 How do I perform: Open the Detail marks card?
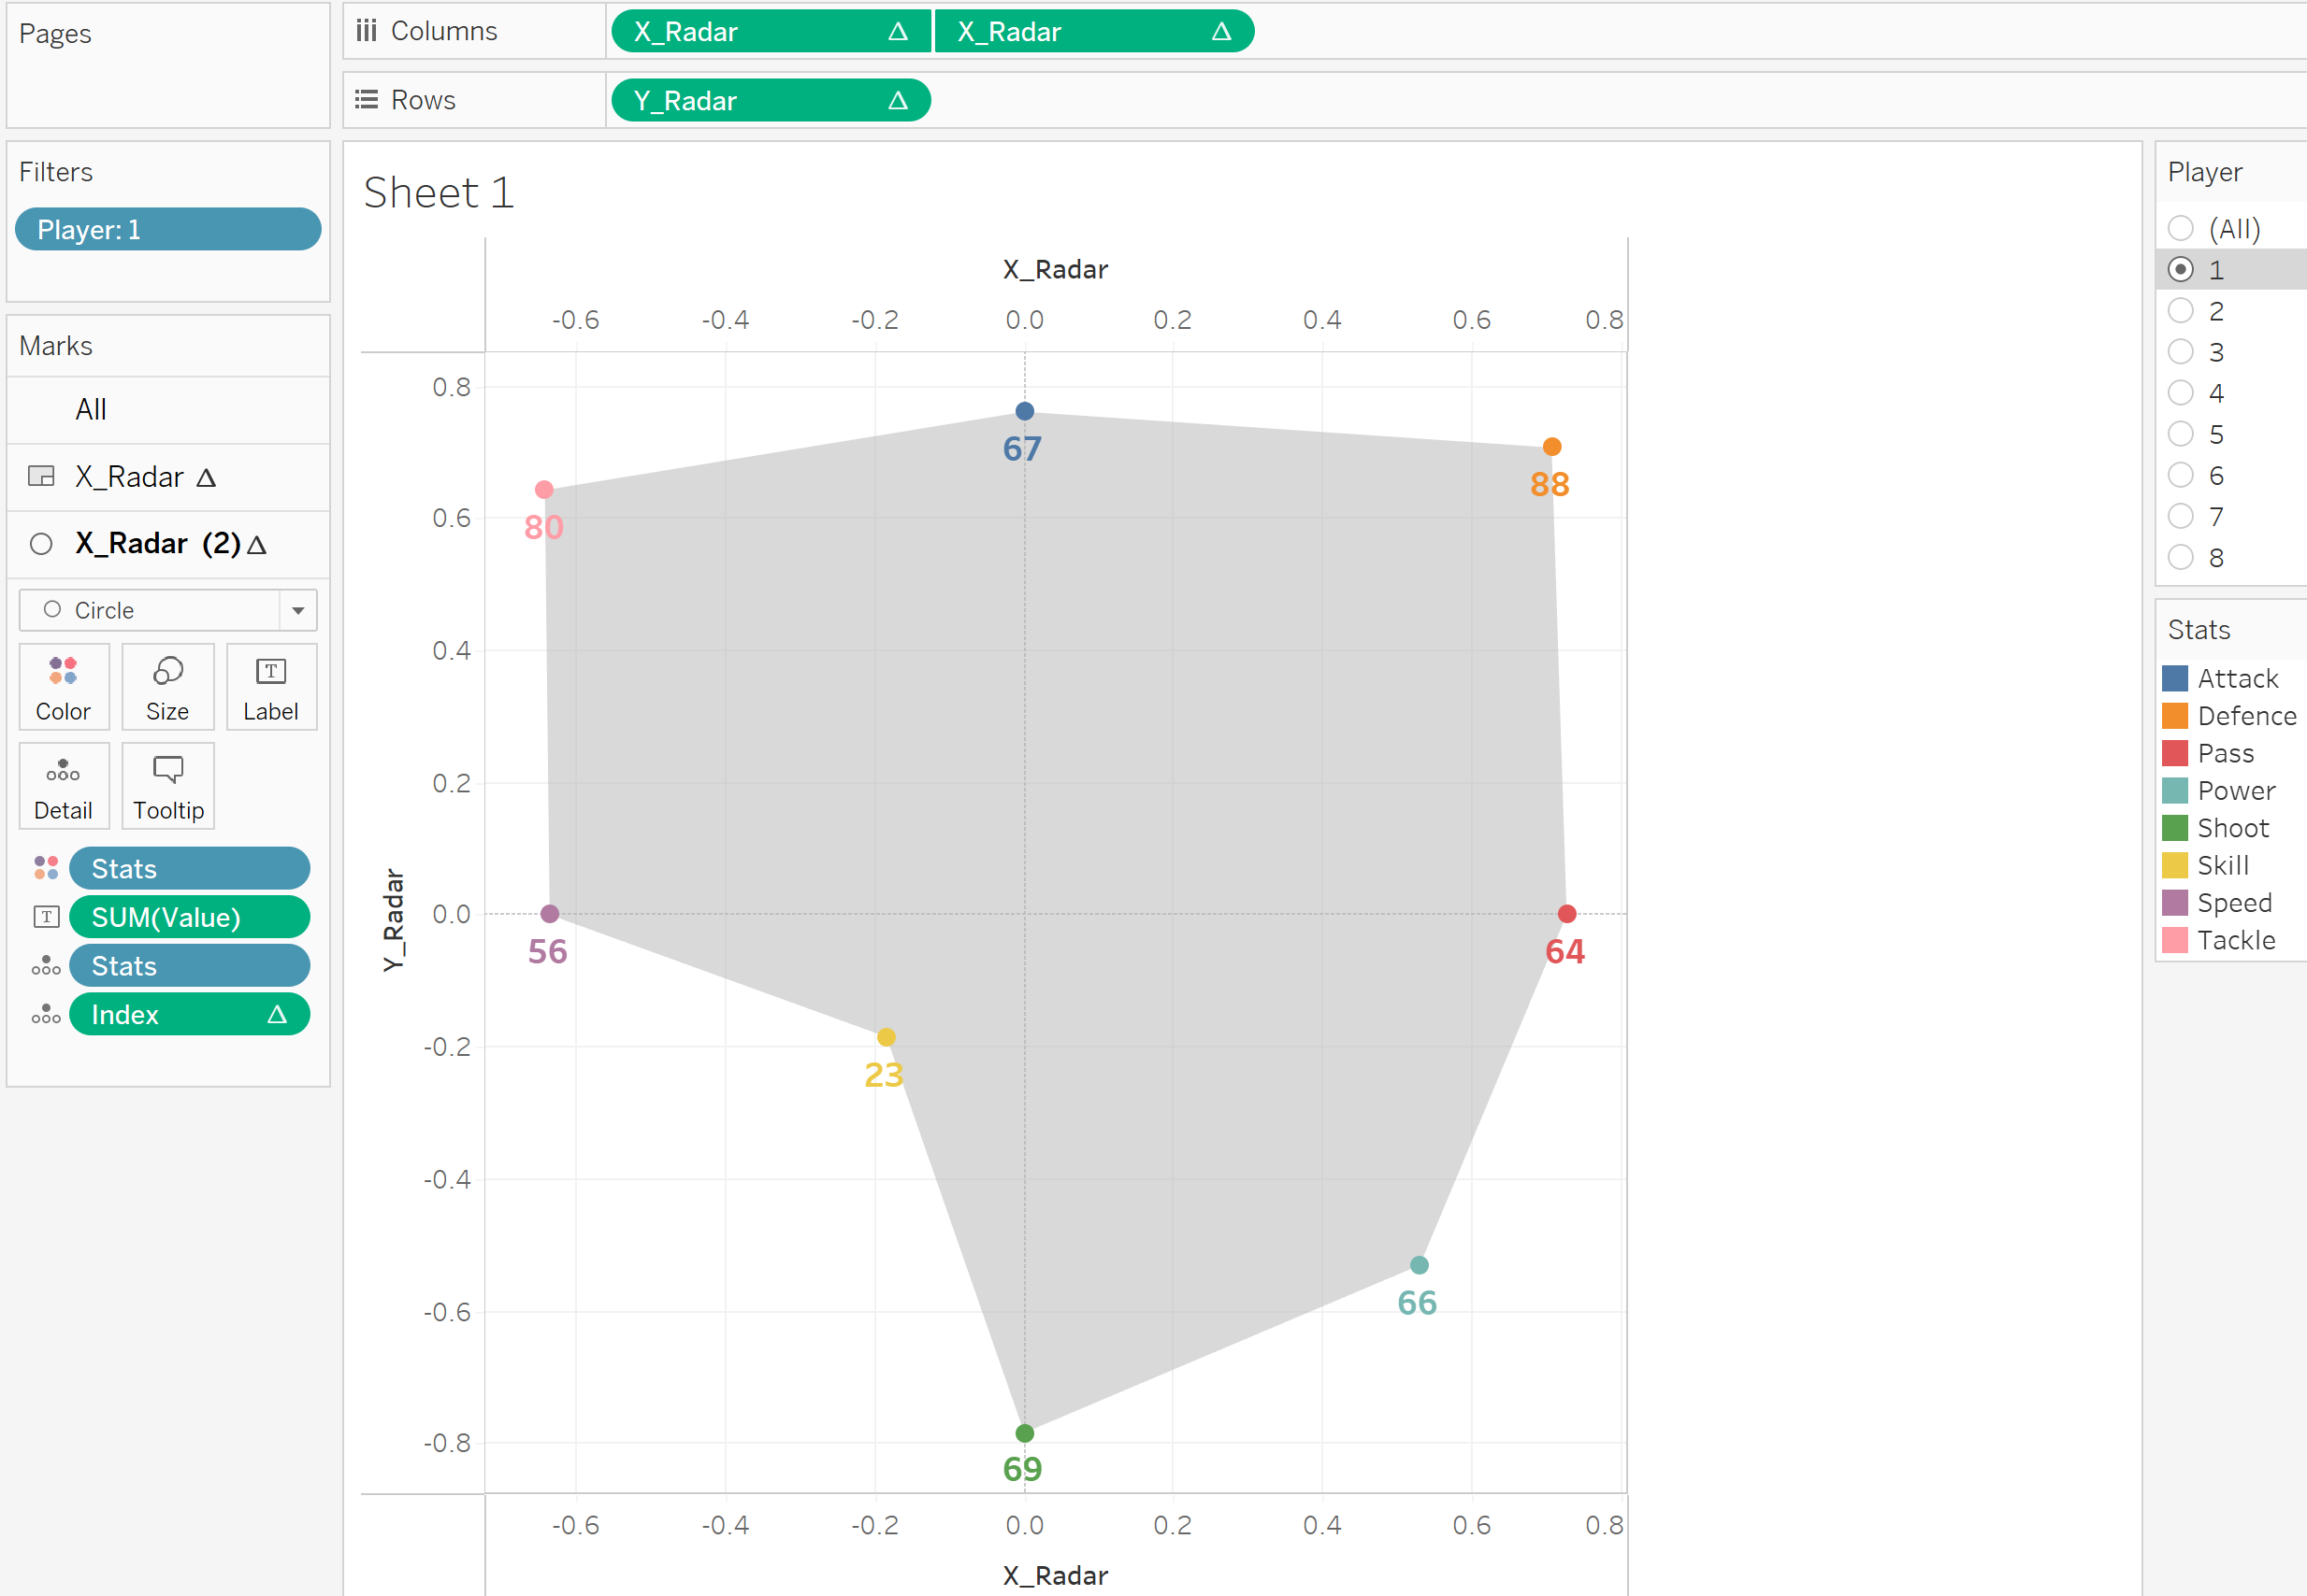coord(63,786)
